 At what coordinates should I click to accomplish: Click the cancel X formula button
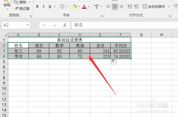[44, 25]
